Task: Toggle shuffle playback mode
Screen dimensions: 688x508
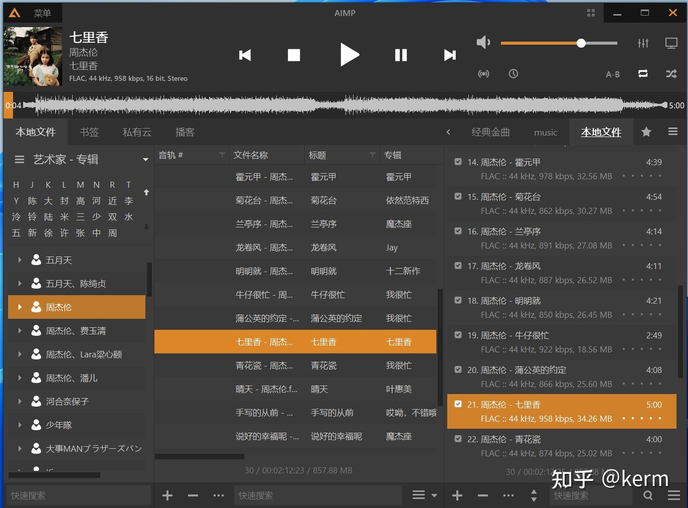Action: [x=671, y=74]
